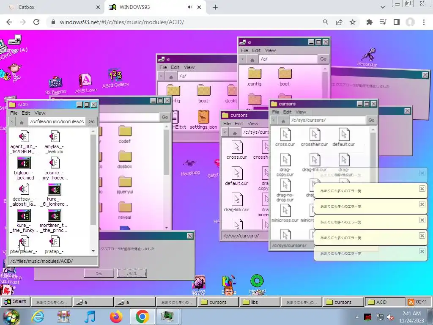The width and height of the screenshot is (433, 325).
Task: Dismiss the bottom faded error notification
Action: tap(422, 251)
